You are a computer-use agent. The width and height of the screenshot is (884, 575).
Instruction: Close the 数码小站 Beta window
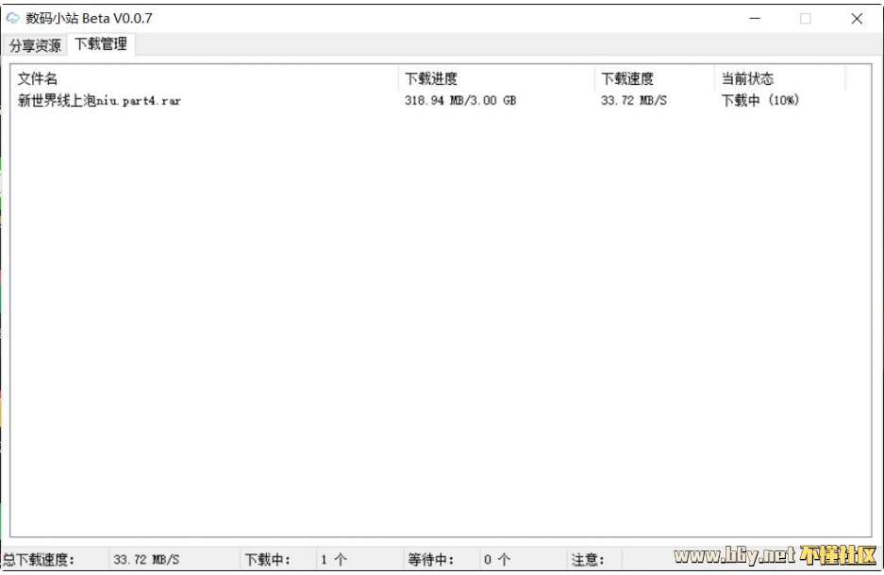pyautogui.click(x=857, y=18)
